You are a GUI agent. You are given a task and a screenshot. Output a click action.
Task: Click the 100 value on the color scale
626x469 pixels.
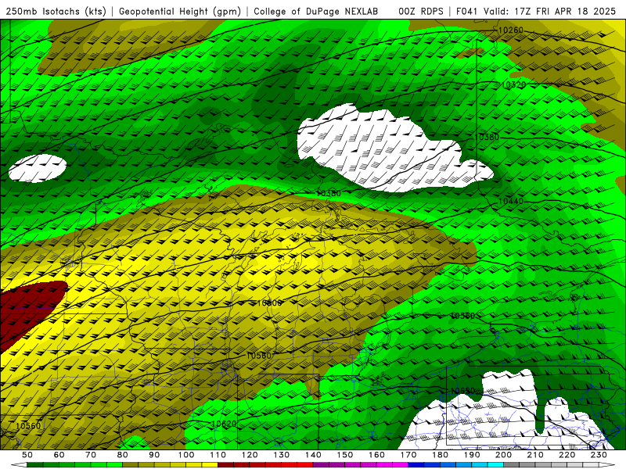tap(186, 455)
